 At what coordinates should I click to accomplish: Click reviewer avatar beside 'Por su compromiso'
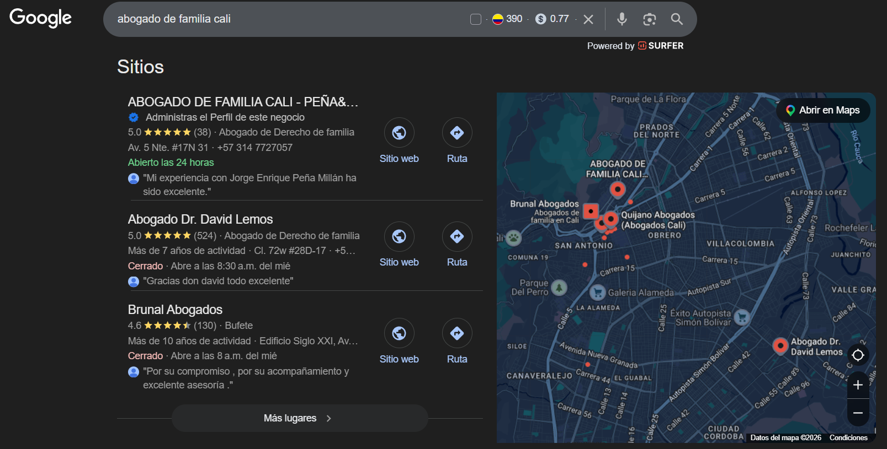[134, 372]
